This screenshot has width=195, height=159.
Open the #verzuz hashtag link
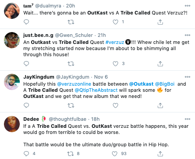click(x=115, y=42)
